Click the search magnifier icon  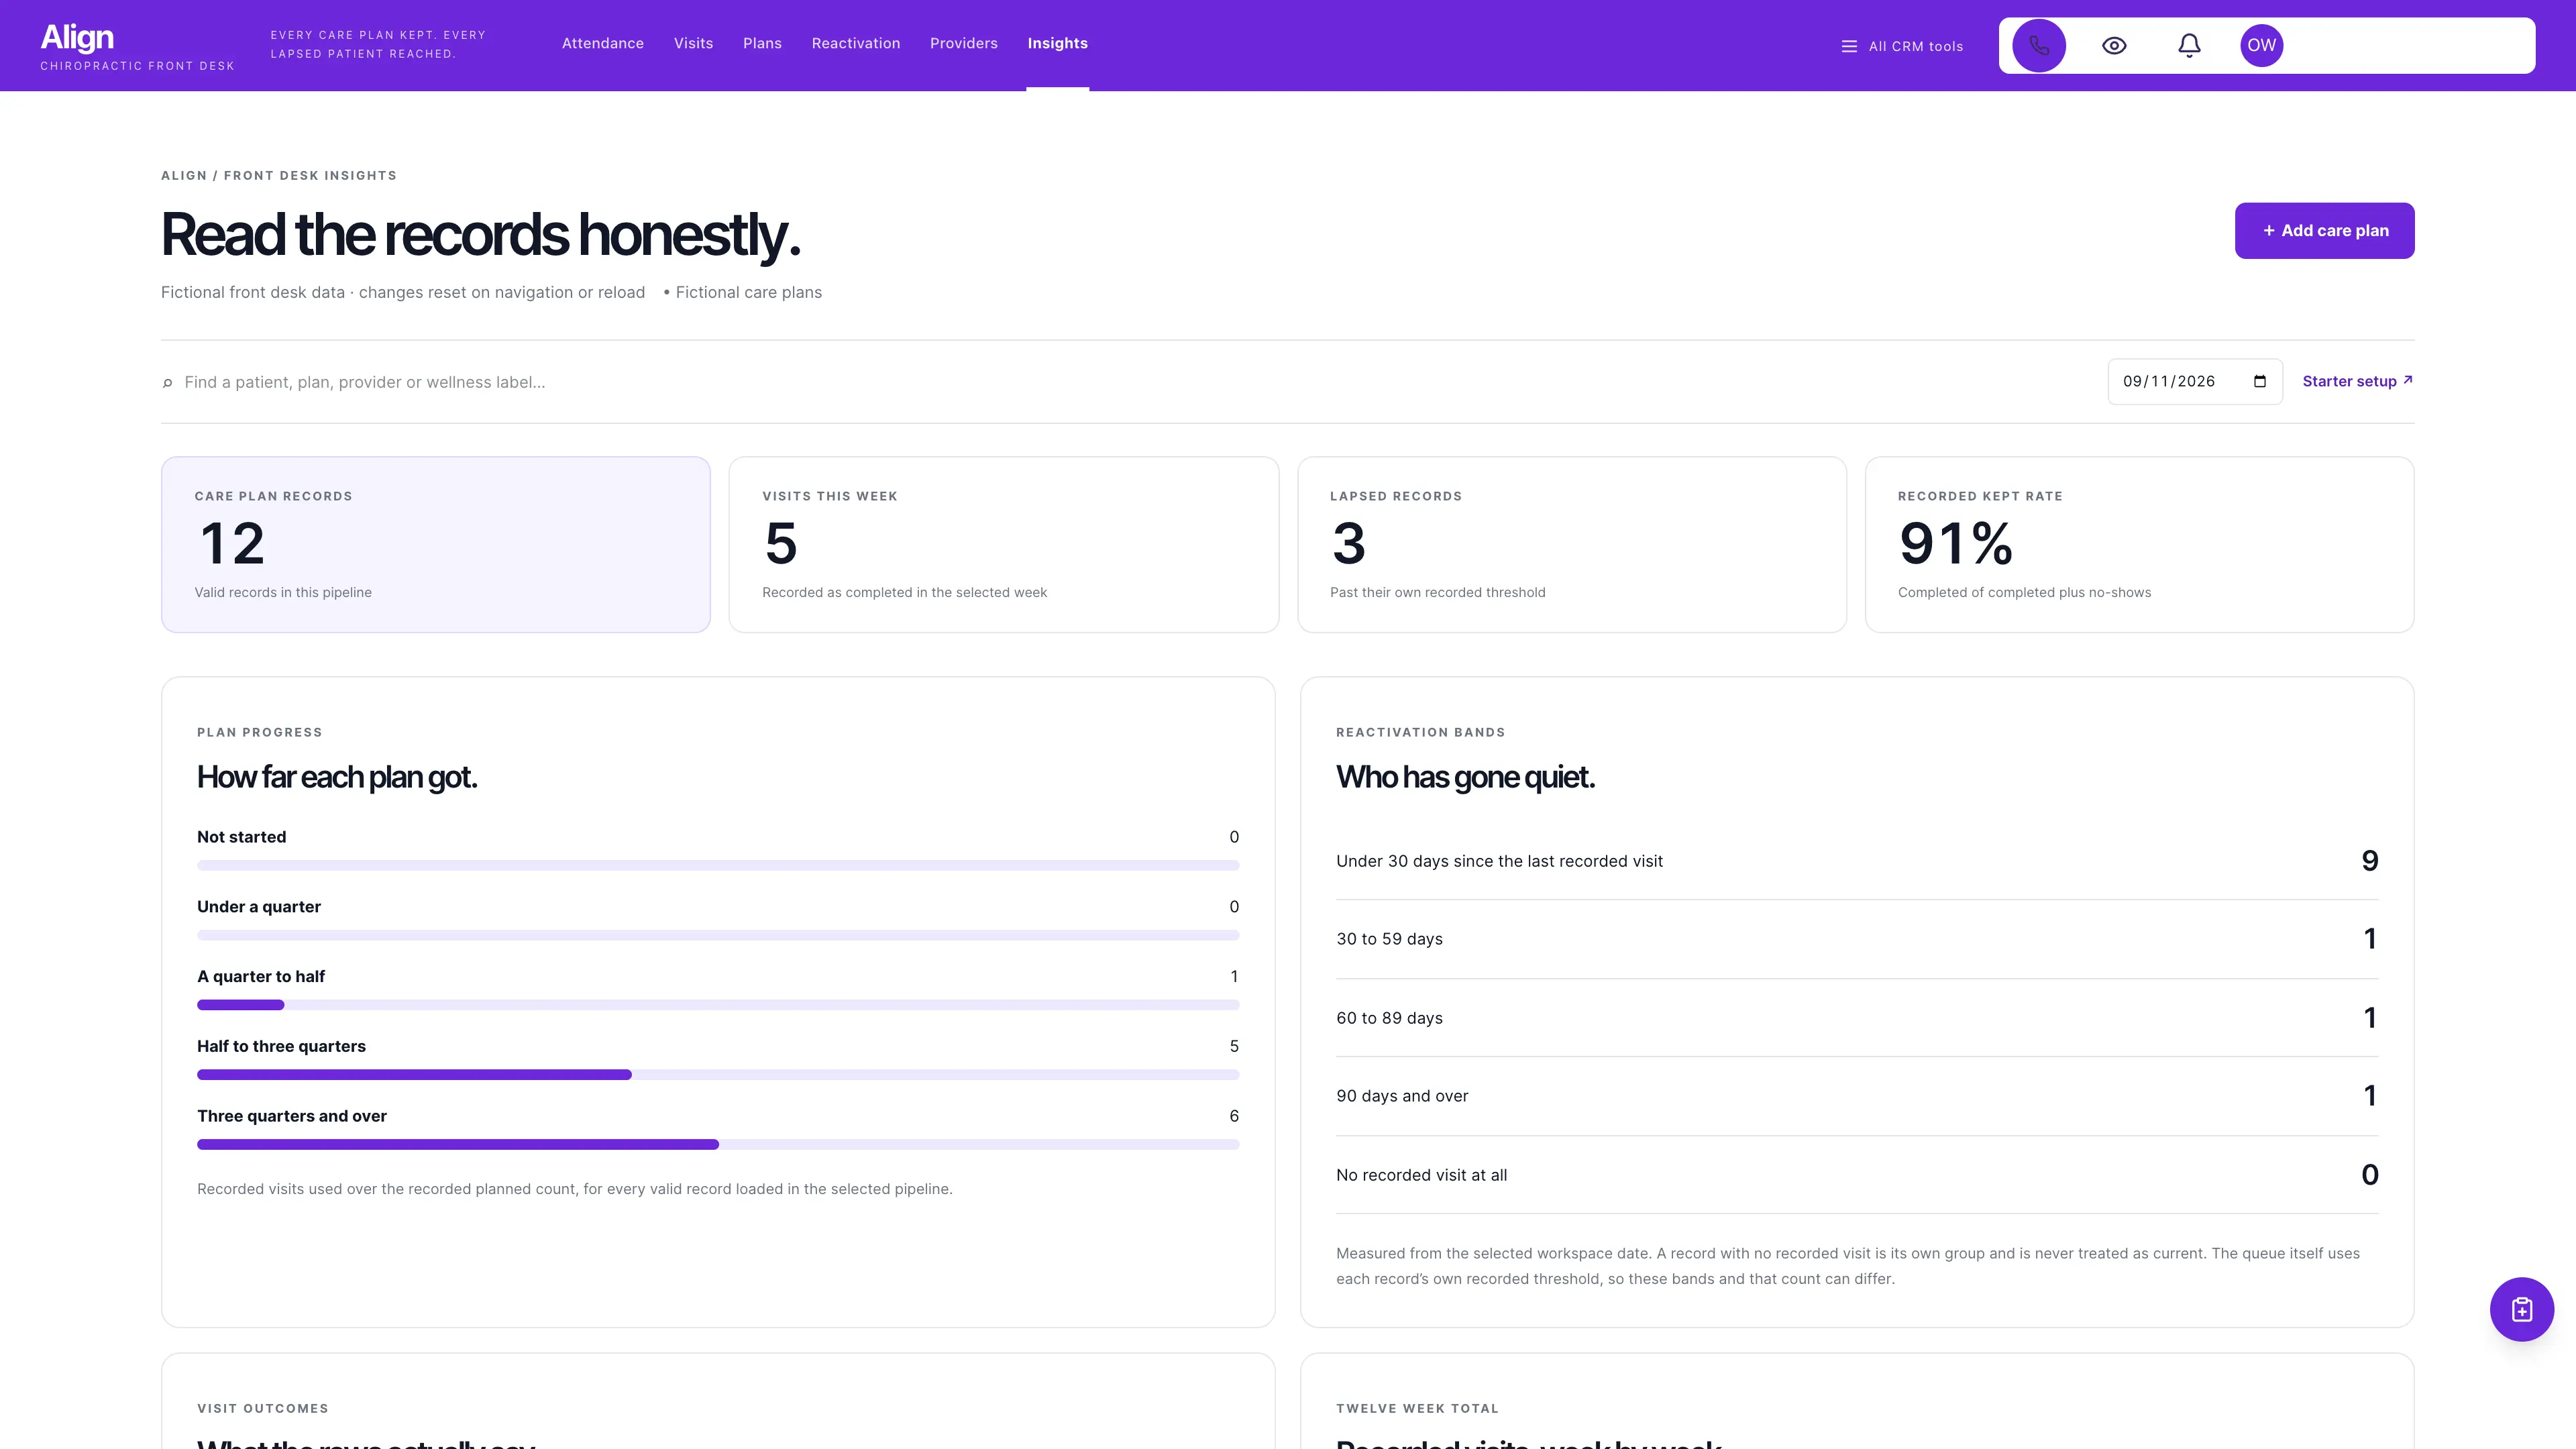pos(167,382)
